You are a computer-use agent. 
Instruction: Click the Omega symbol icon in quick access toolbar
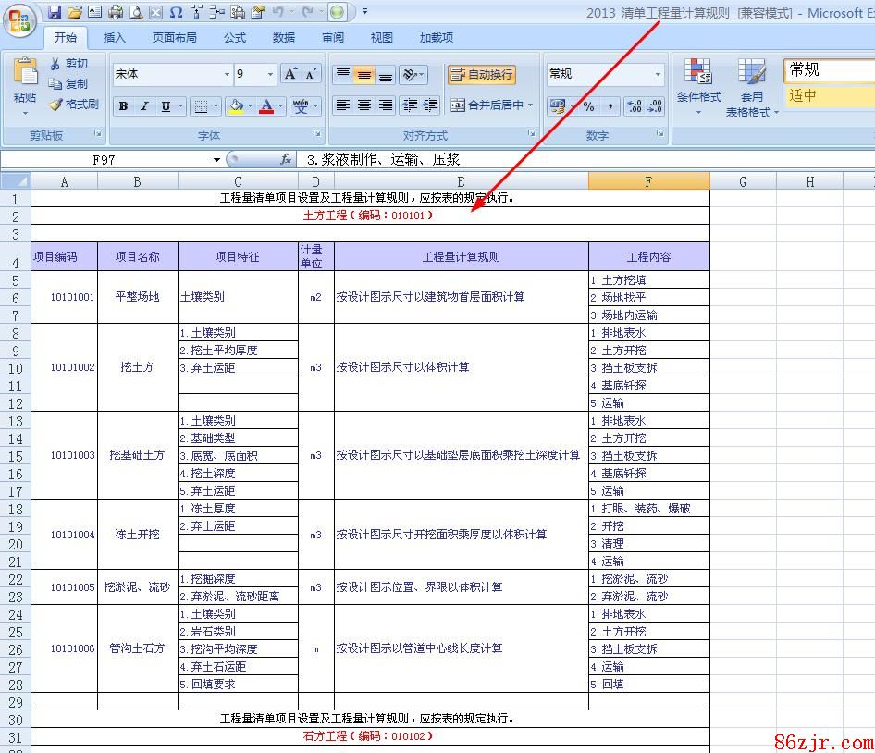(x=176, y=12)
